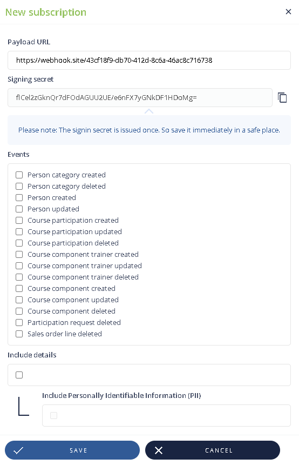Click the Signing secret text field
Image resolution: width=299 pixels, height=465 pixels.
pos(140,97)
